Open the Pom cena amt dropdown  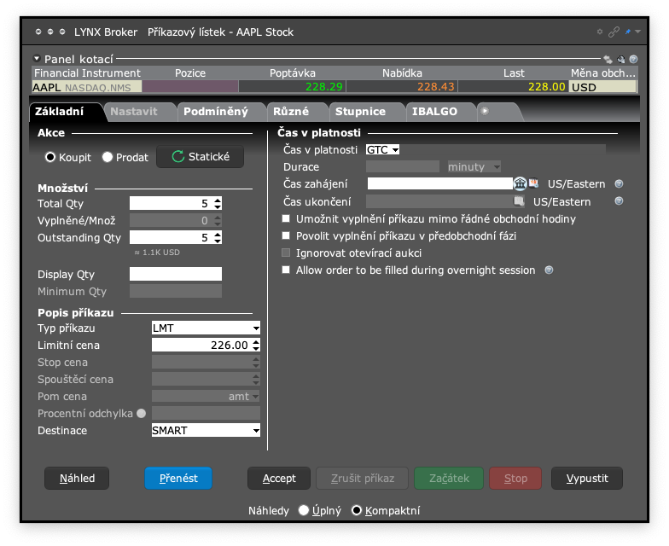pos(206,396)
